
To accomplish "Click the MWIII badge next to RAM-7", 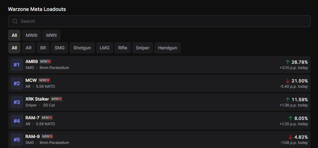I will click(x=47, y=118).
